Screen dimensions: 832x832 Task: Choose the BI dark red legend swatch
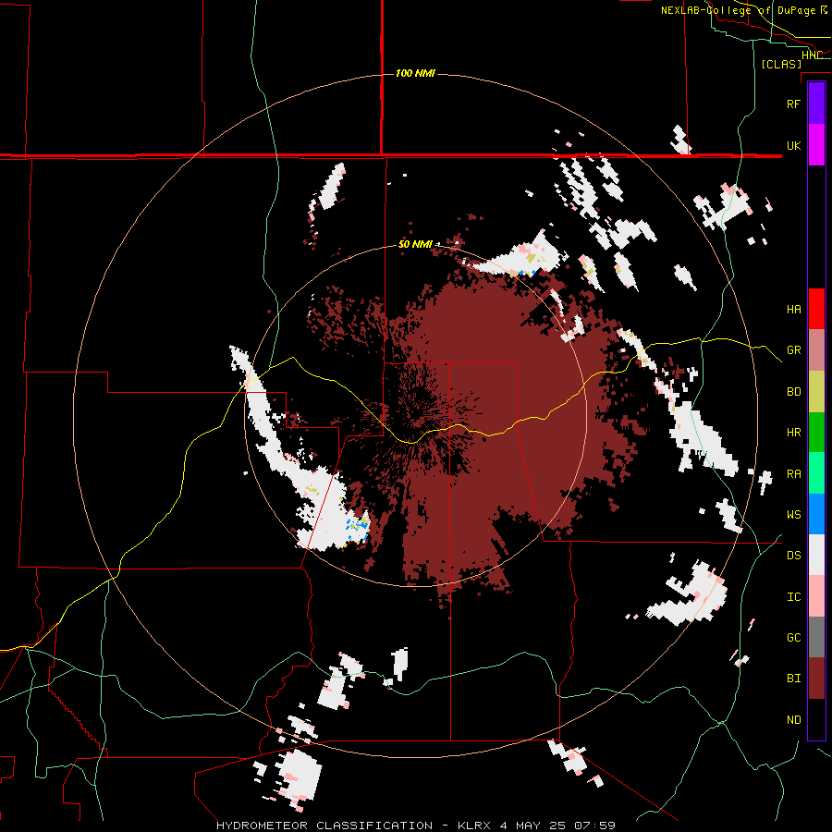pos(816,679)
